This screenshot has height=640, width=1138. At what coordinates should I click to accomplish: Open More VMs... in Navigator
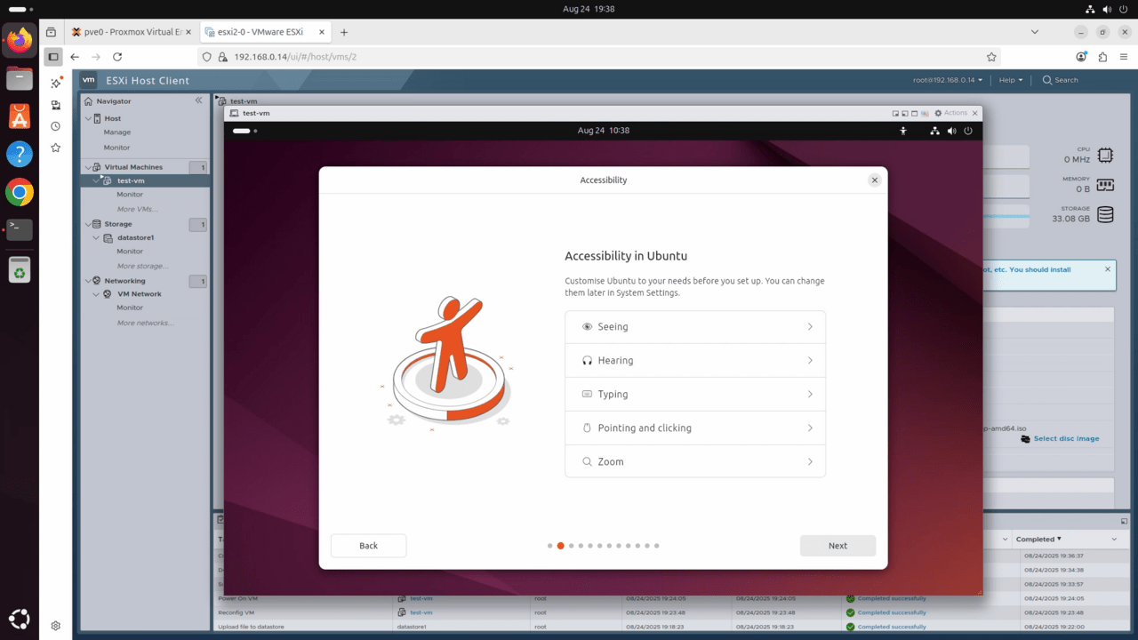(137, 209)
